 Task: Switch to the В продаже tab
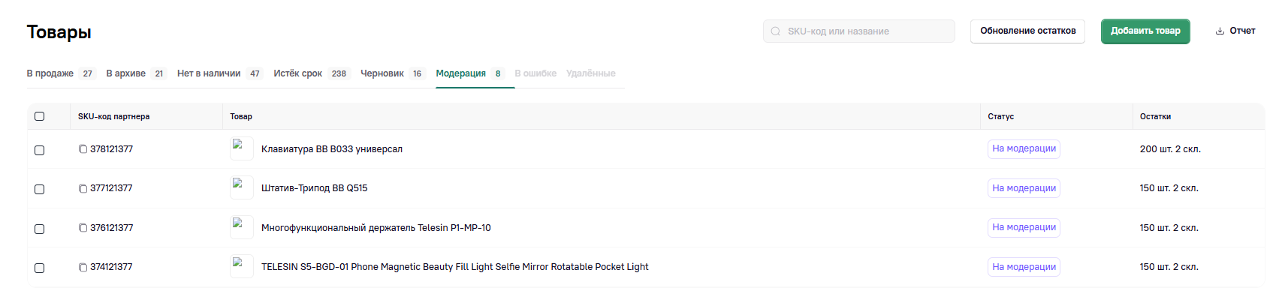click(x=50, y=73)
